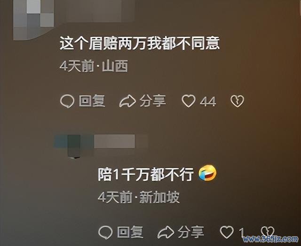Select comment text 这个眉赔两万我都不同意
Viewport: 301px width, 246px height.
140,44
